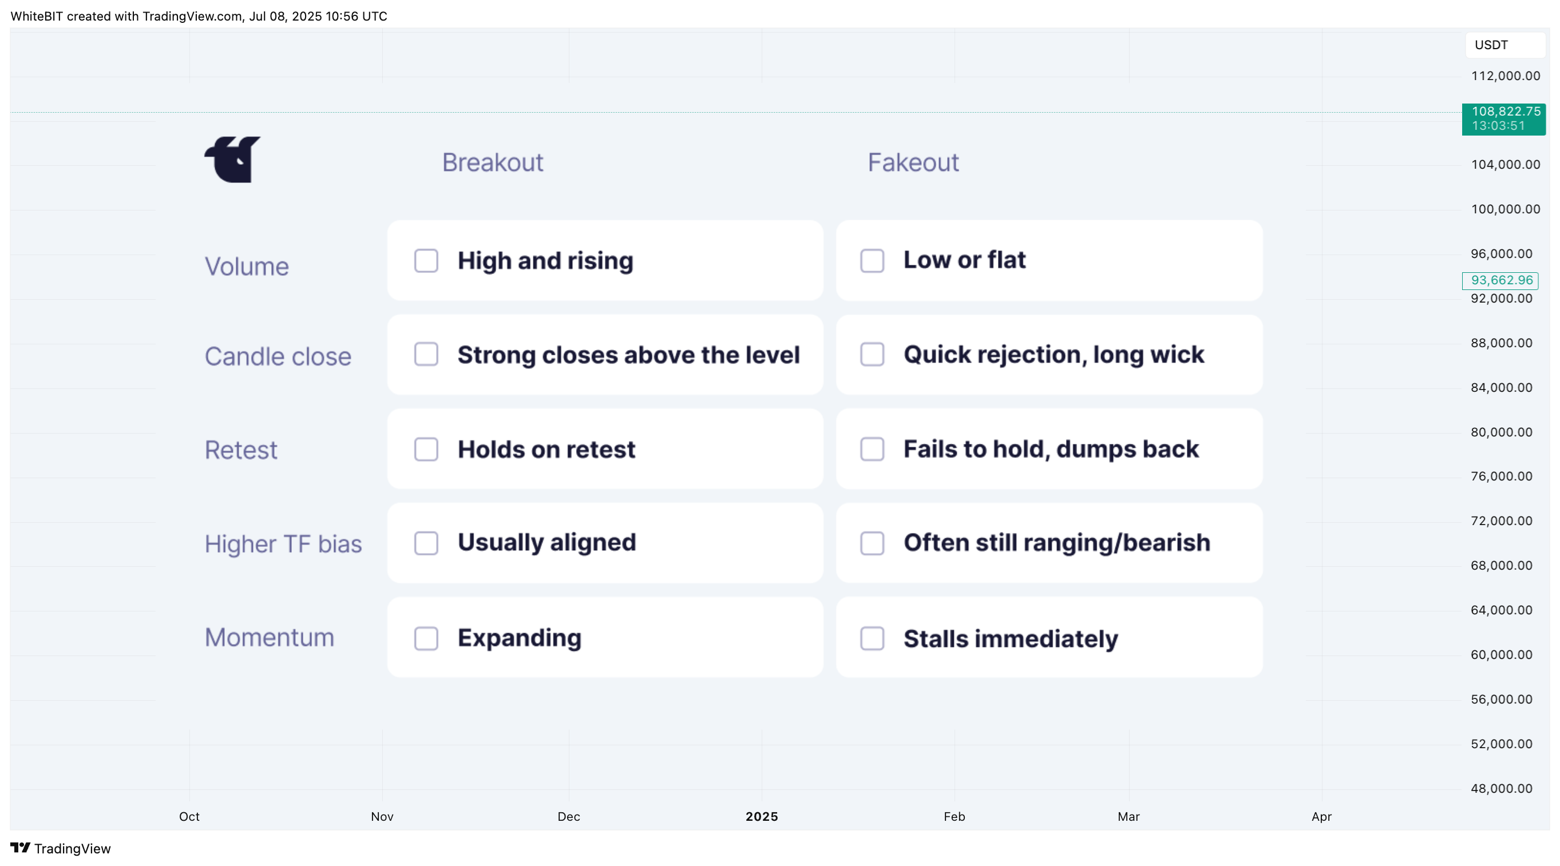Image resolution: width=1560 pixels, height=866 pixels.
Task: Check the "Fails to hold, dumps back" box
Action: tap(873, 450)
